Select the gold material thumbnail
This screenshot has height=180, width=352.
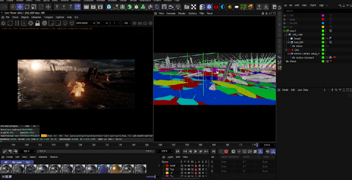coord(116,169)
